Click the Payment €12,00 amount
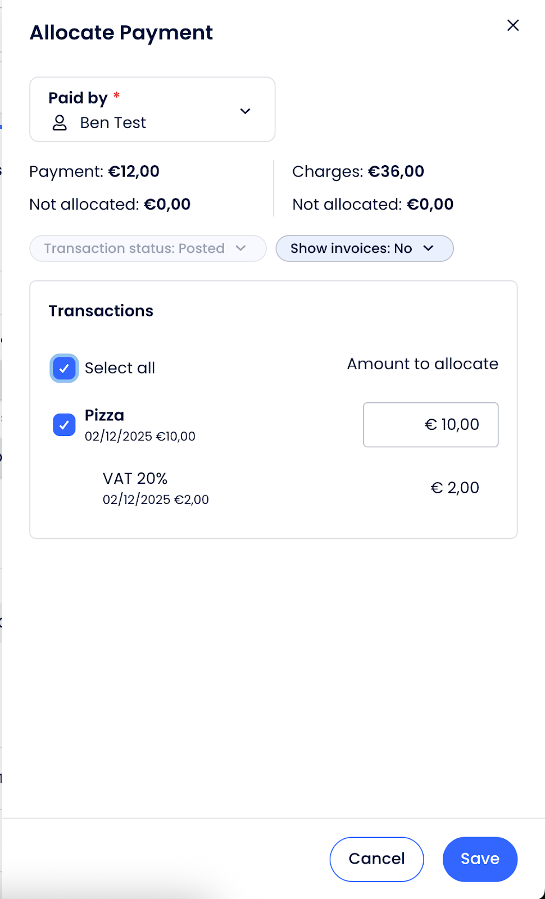 [x=134, y=171]
